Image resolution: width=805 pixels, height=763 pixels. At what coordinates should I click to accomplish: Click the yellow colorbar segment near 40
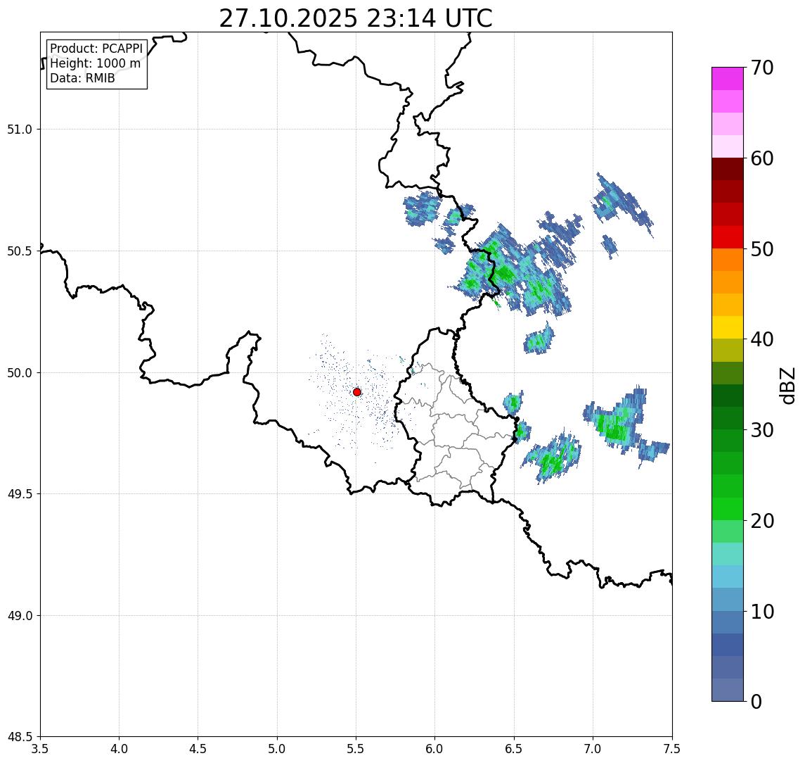pyautogui.click(x=728, y=327)
